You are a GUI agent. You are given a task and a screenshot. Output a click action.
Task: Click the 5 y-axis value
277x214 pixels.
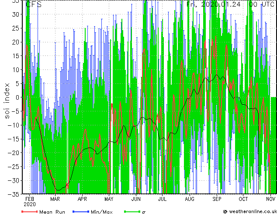(x=17, y=83)
